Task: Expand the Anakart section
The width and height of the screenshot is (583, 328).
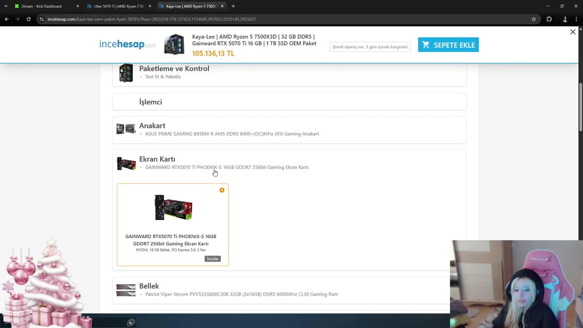Action: (x=289, y=130)
